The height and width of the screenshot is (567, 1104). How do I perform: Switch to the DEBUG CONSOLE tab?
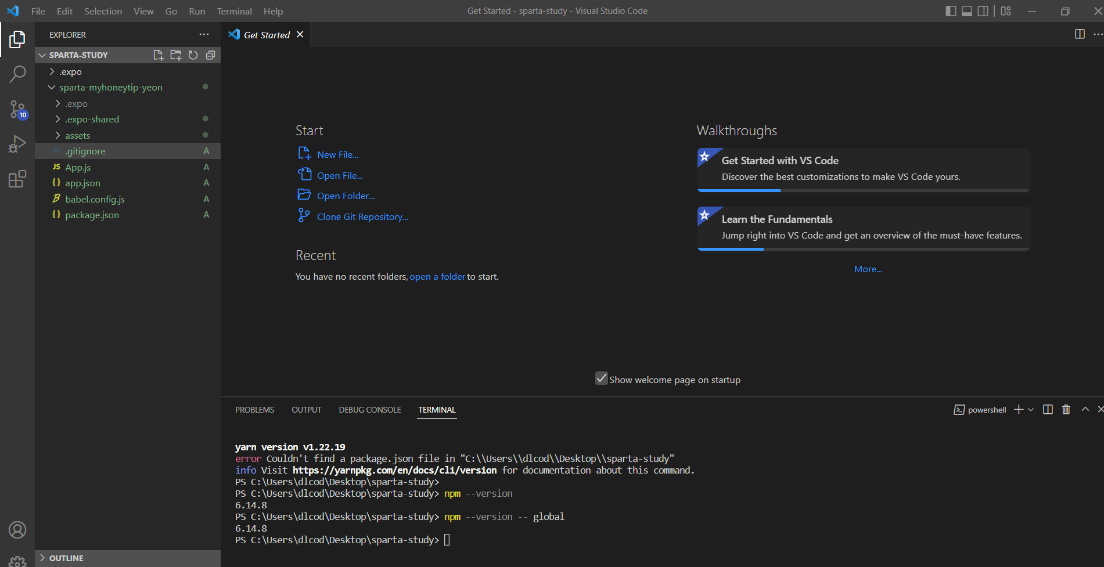pos(370,410)
